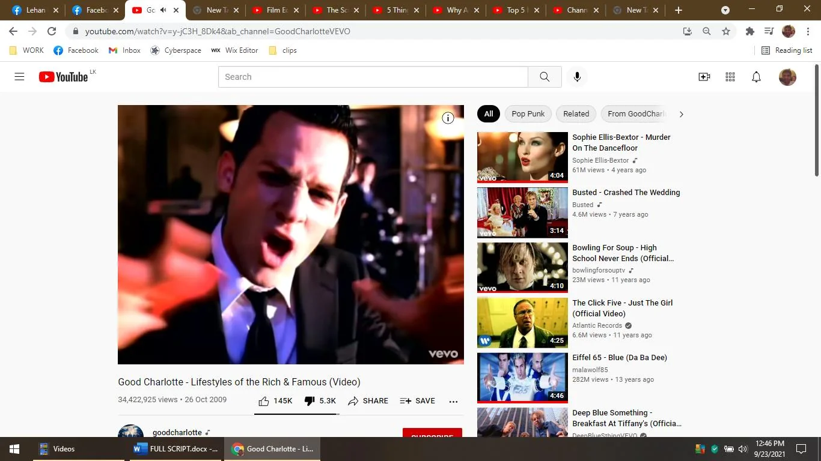Open the Wix Editor bookmark

234,50
